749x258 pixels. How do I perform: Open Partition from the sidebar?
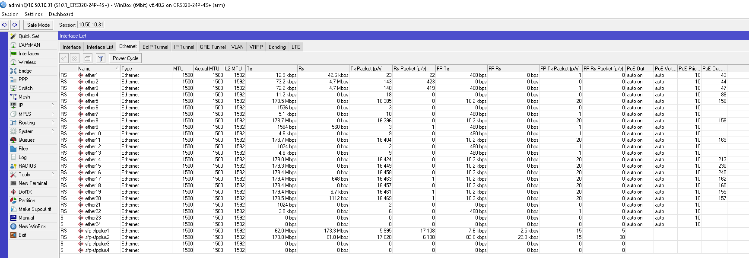click(27, 201)
